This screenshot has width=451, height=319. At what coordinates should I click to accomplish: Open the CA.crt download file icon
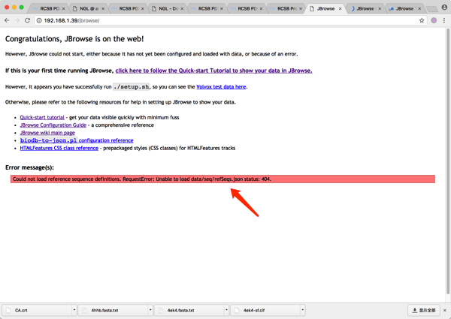click(x=8, y=311)
